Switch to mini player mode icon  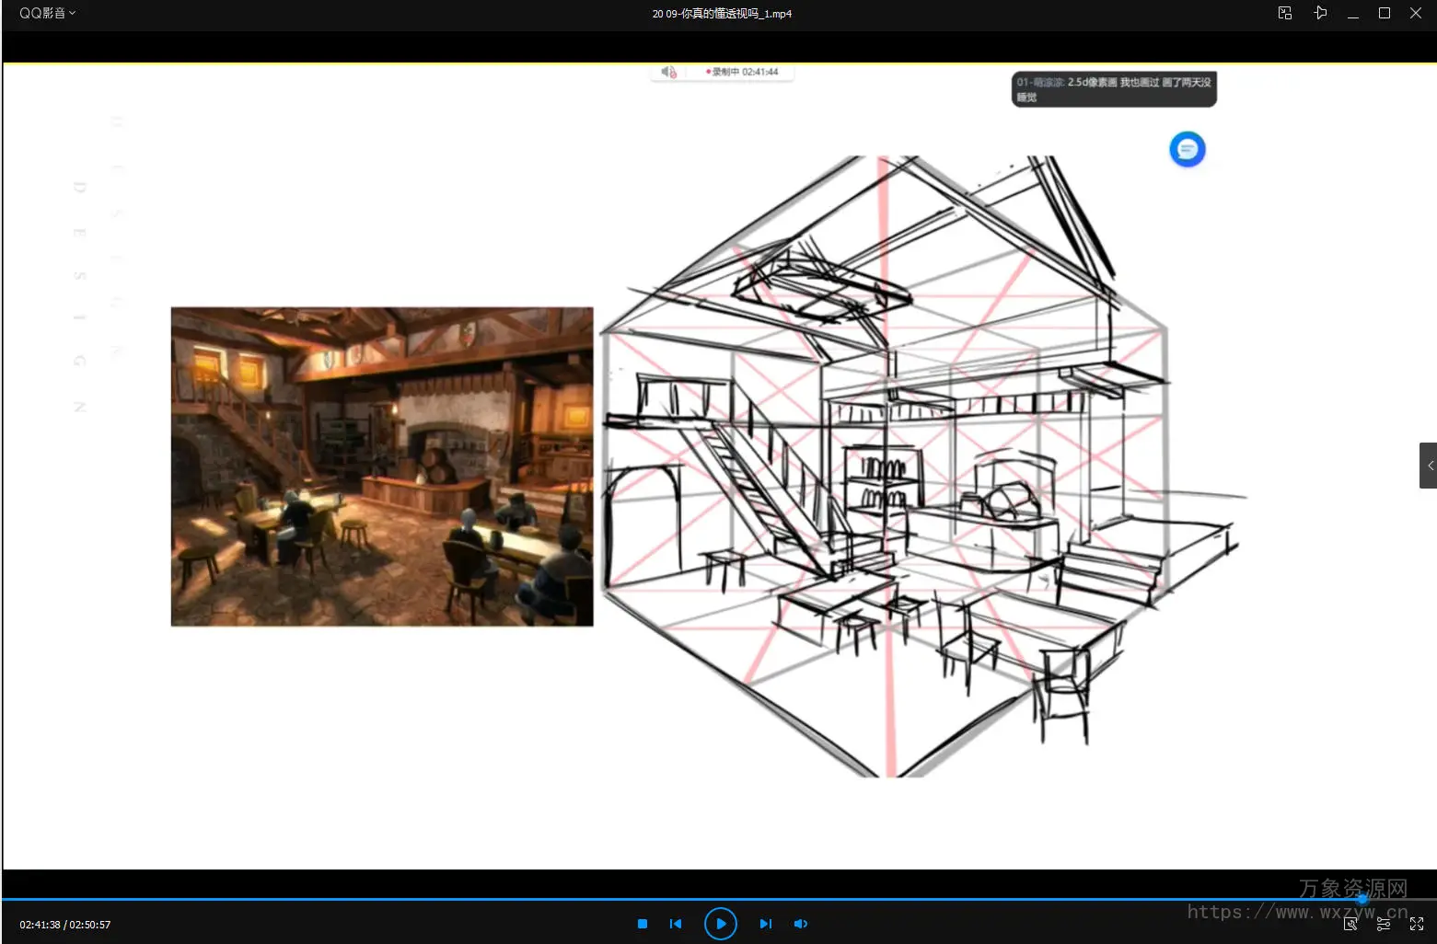pyautogui.click(x=1285, y=13)
